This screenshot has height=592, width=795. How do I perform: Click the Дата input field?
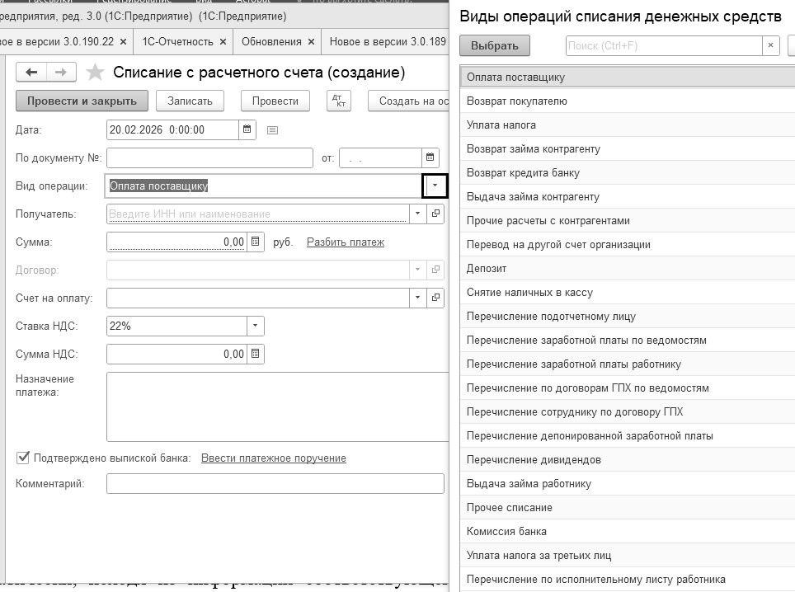[x=172, y=129]
